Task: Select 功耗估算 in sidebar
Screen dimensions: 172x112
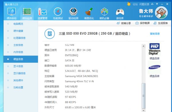Action: point(21,87)
